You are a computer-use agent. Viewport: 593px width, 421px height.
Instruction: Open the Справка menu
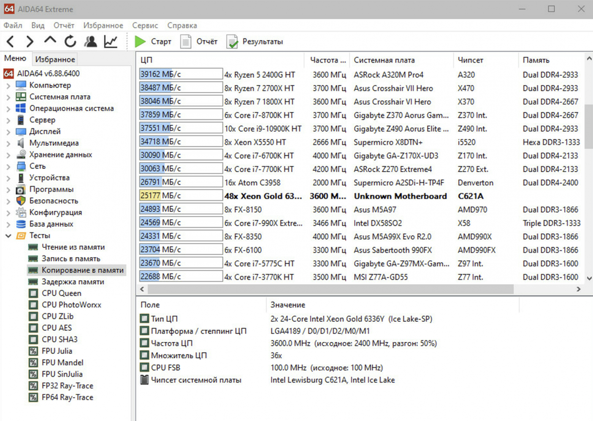click(x=182, y=25)
